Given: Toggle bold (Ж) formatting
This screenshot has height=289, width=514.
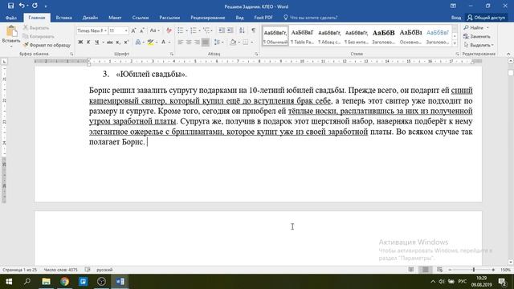Looking at the screenshot, I should pos(80,42).
